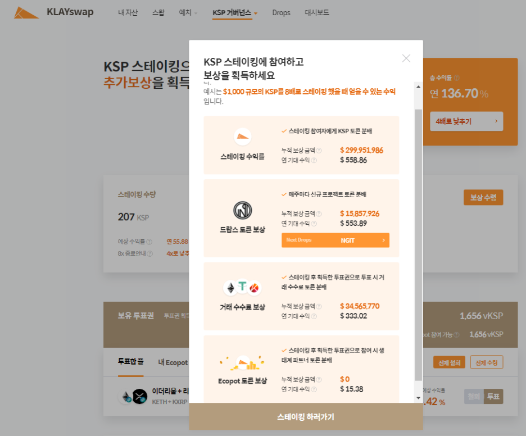Click help icon beside 누적 보상 금액 in 거래 수수료 card
Image resolution: width=526 pixels, height=436 pixels.
point(319,307)
